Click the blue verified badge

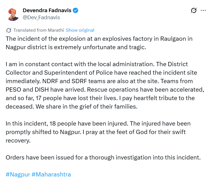click(76, 10)
